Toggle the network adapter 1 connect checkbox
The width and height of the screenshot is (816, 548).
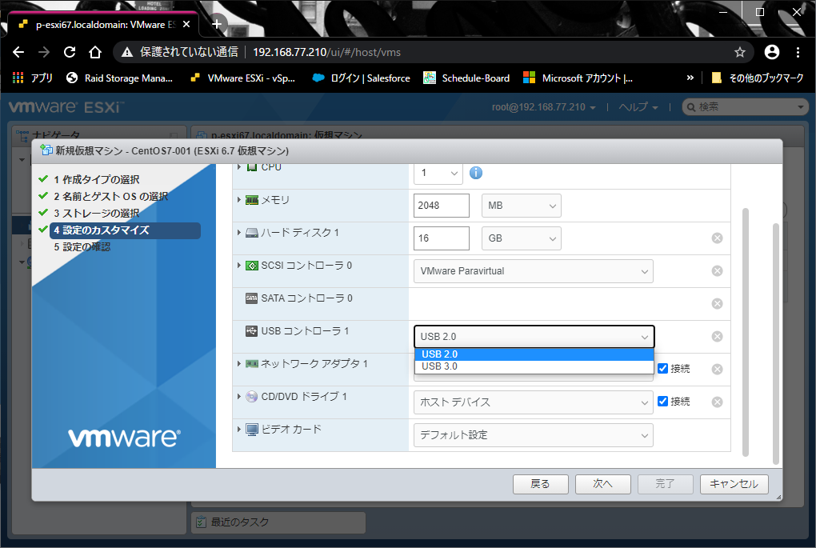662,369
